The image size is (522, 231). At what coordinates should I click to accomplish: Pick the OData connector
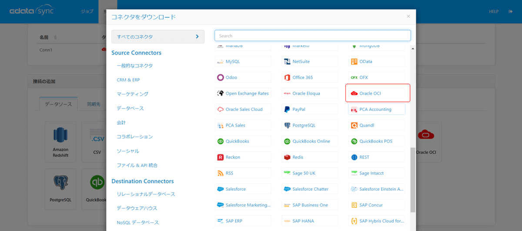(377, 62)
